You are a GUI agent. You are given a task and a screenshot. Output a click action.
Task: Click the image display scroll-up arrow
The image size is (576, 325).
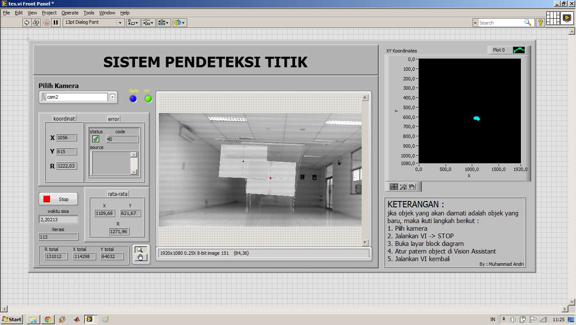pos(365,98)
